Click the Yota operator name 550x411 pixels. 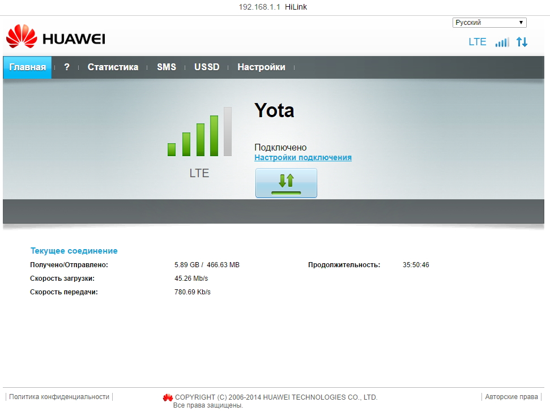point(274,110)
